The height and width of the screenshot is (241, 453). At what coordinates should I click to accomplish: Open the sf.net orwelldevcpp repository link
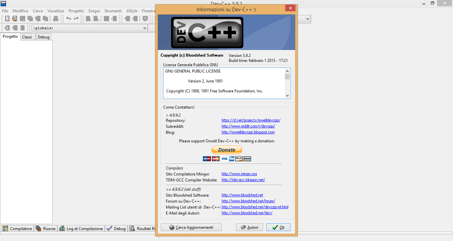251,120
